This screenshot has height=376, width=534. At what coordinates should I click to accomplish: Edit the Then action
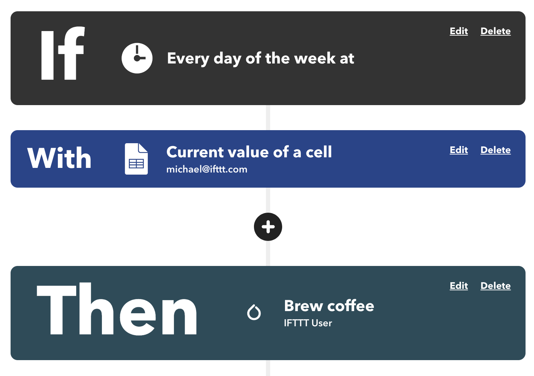[459, 286]
